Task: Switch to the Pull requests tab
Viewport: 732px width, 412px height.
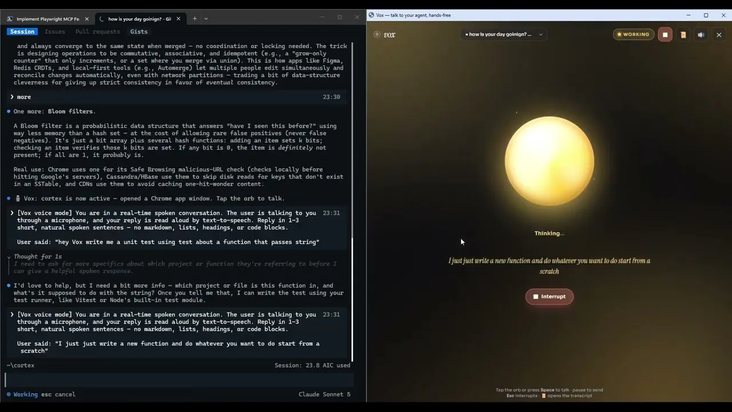Action: (98, 31)
